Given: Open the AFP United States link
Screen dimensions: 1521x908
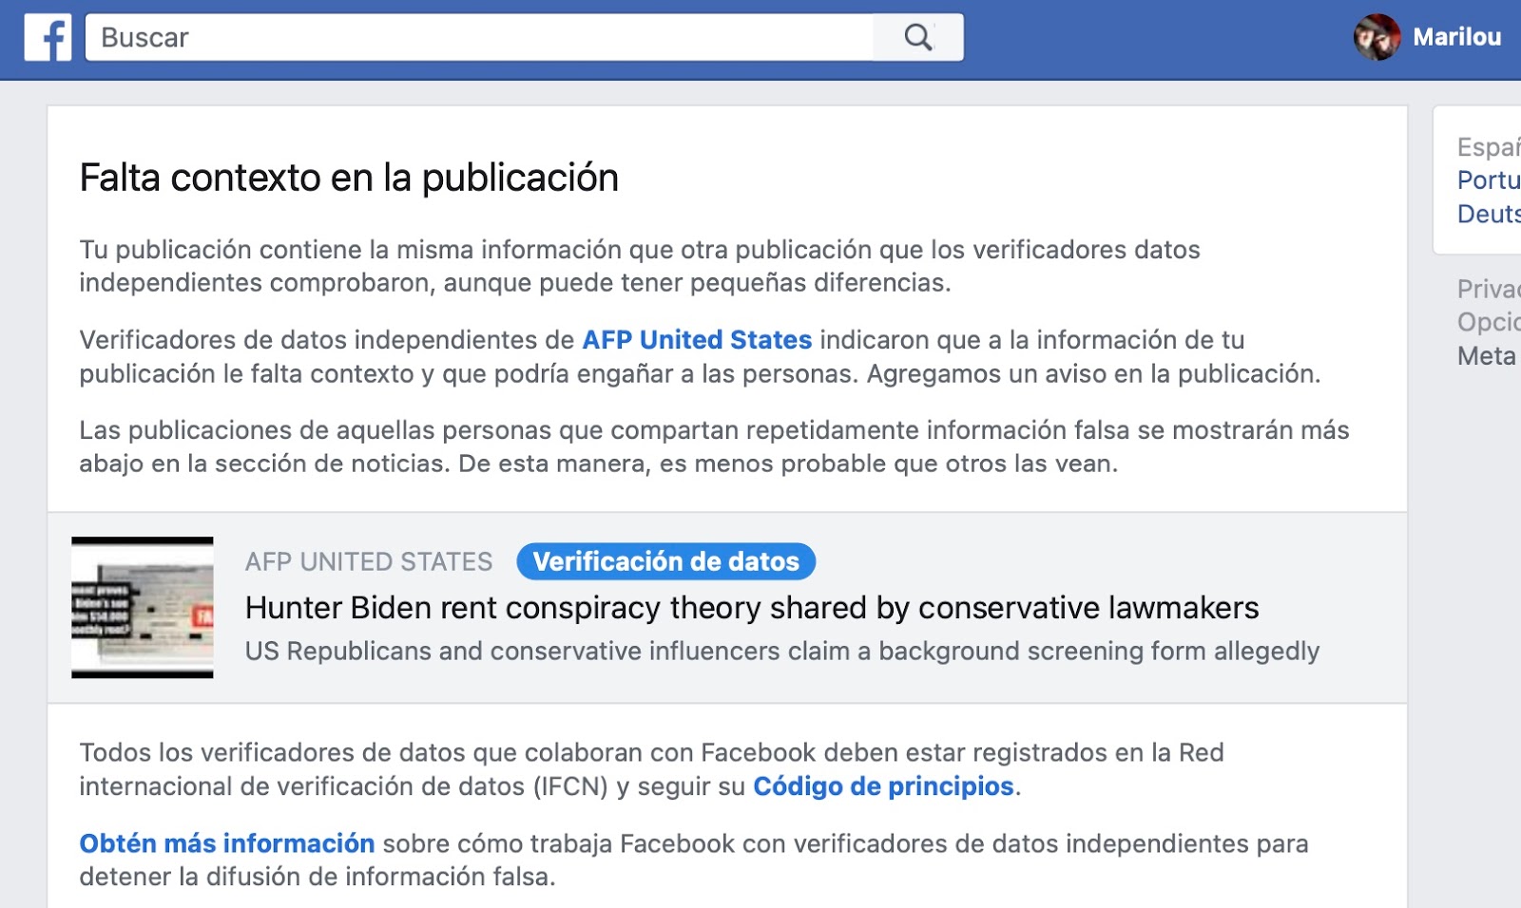Looking at the screenshot, I should [x=697, y=340].
